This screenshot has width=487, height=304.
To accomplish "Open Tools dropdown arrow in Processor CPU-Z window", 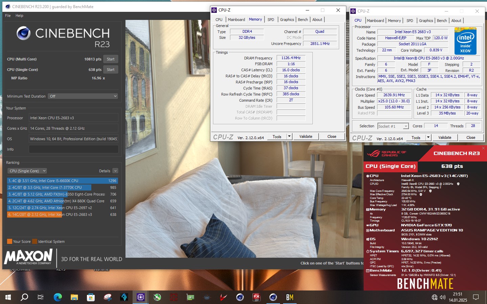I will pyautogui.click(x=428, y=138).
